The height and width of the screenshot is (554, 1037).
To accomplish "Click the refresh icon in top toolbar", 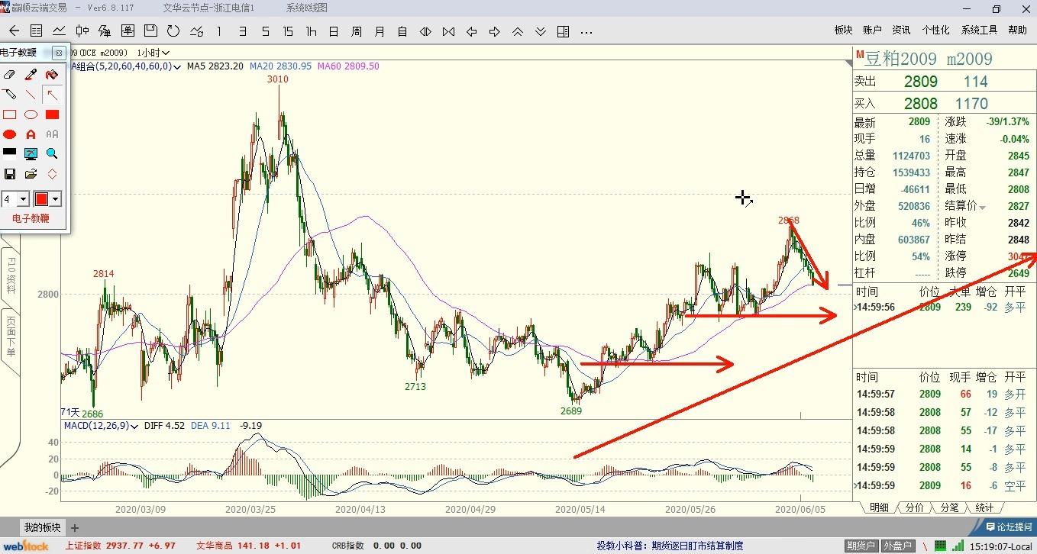I will (173, 31).
